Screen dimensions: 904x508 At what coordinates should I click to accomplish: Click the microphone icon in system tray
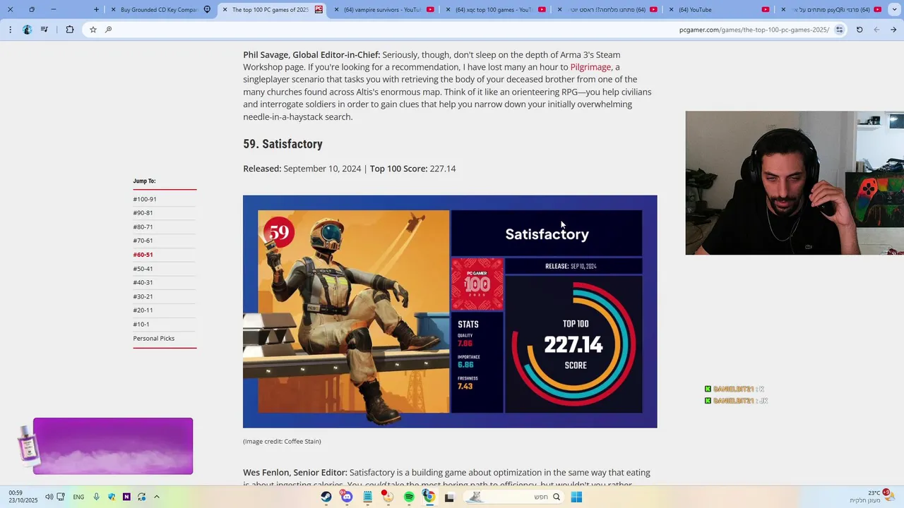coord(97,497)
